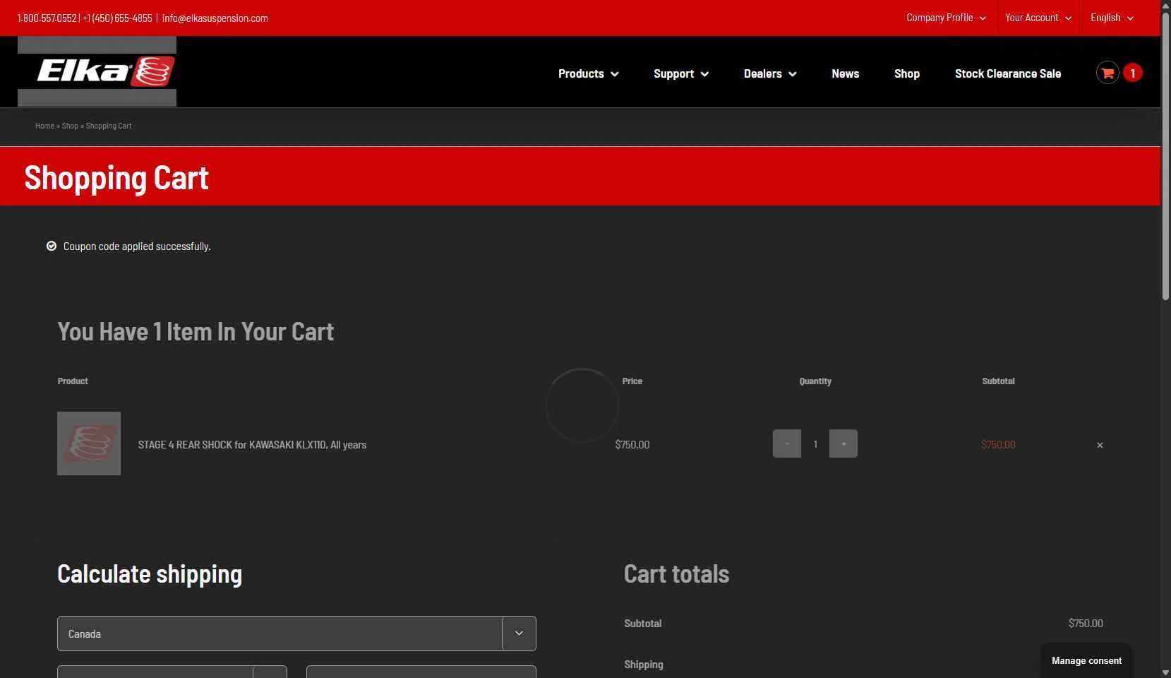Edit the quantity field value
This screenshot has width=1171, height=678.
pos(815,444)
